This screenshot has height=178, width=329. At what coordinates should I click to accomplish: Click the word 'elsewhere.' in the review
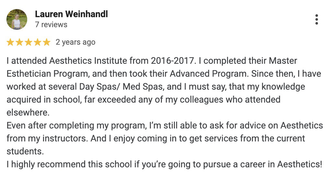point(28,113)
